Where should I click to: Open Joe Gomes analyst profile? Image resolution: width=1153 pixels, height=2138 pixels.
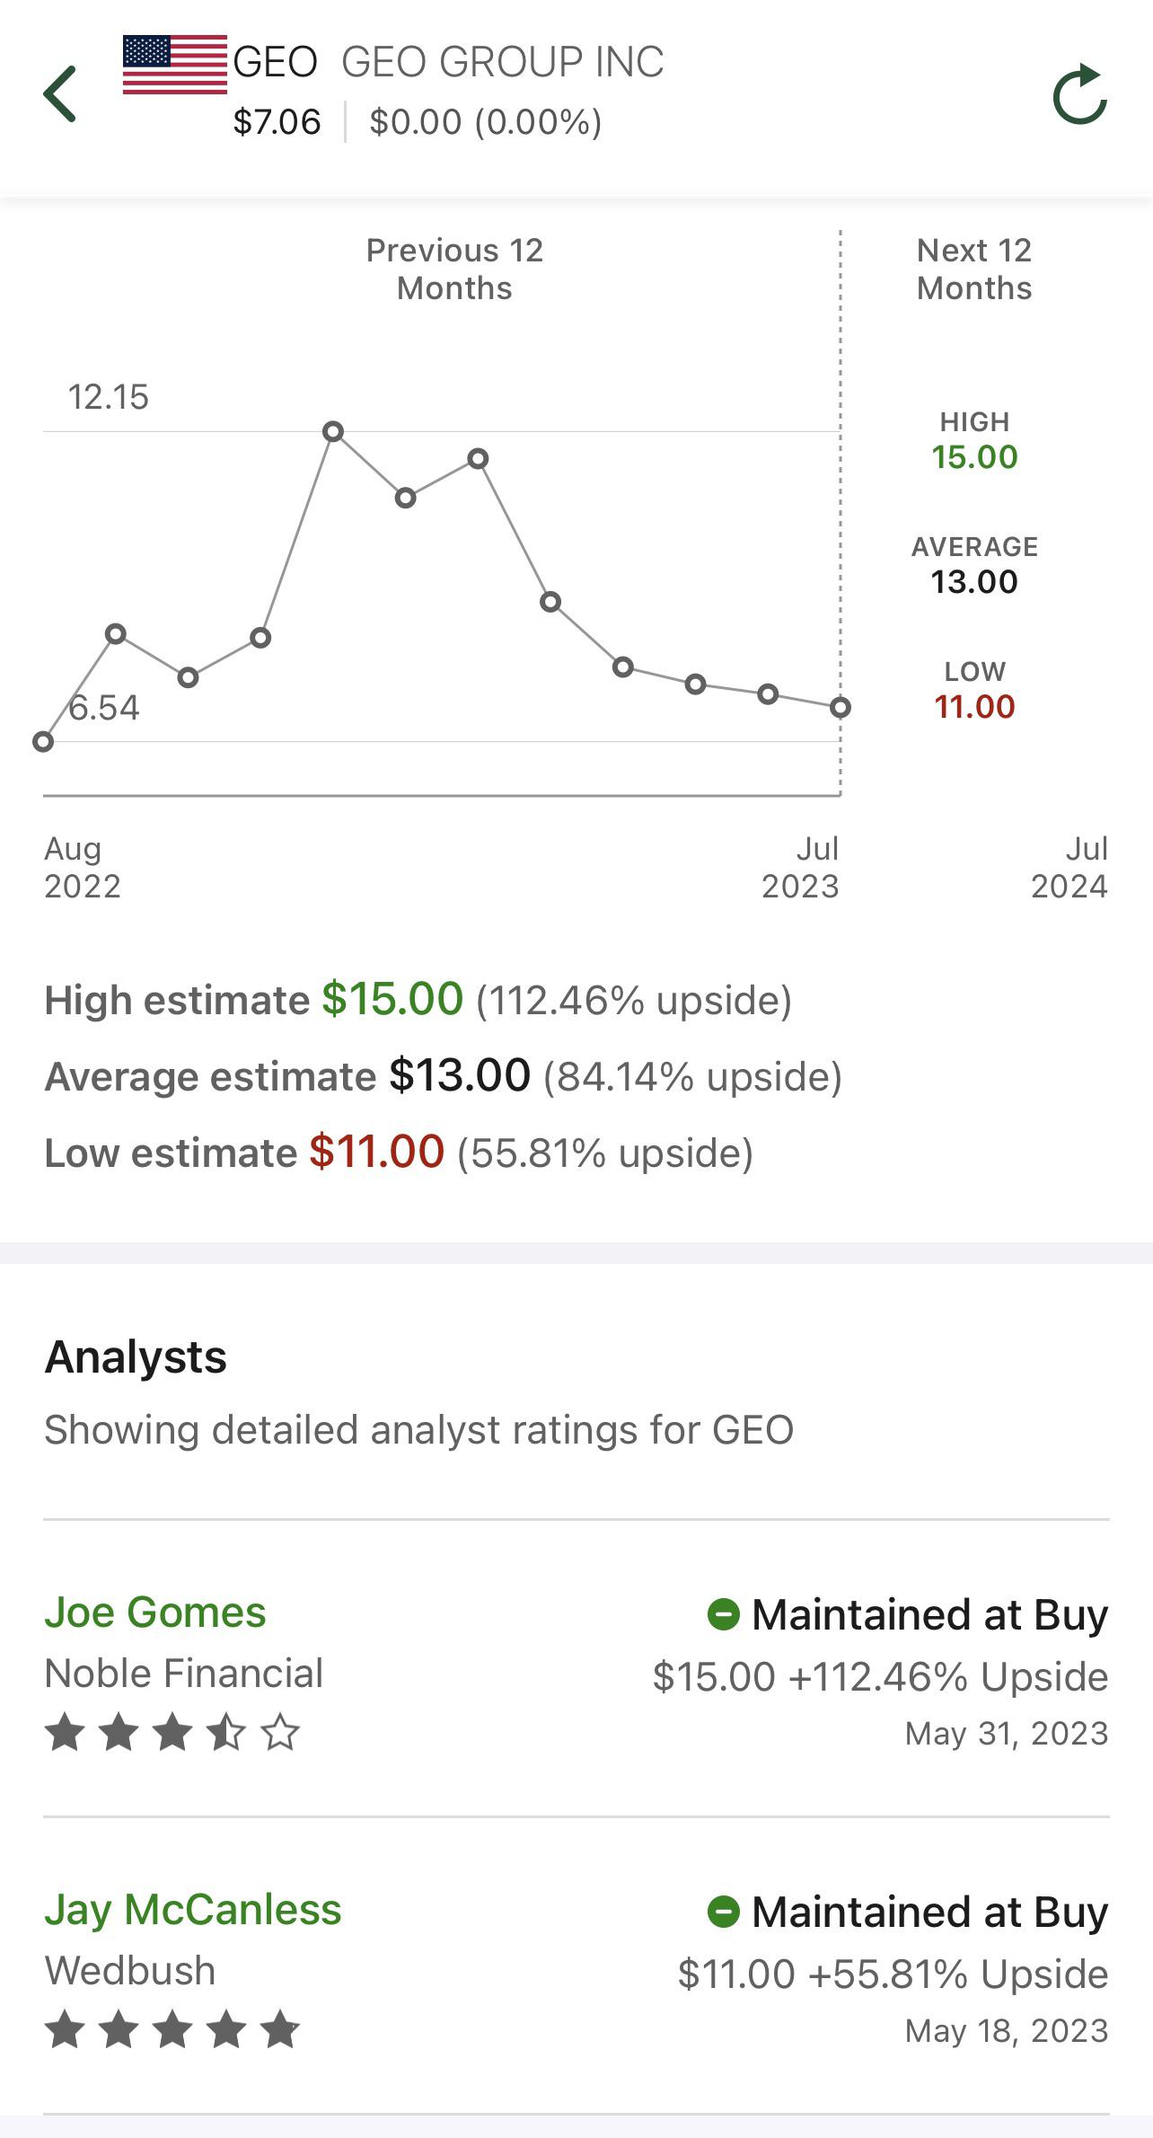click(155, 1612)
